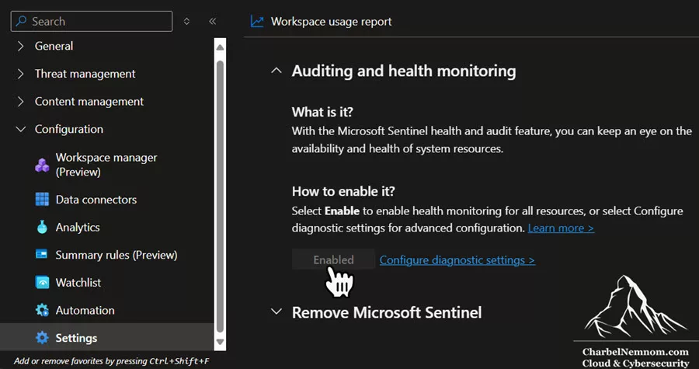Click the Summary rules icon
The width and height of the screenshot is (699, 369).
pyautogui.click(x=42, y=255)
